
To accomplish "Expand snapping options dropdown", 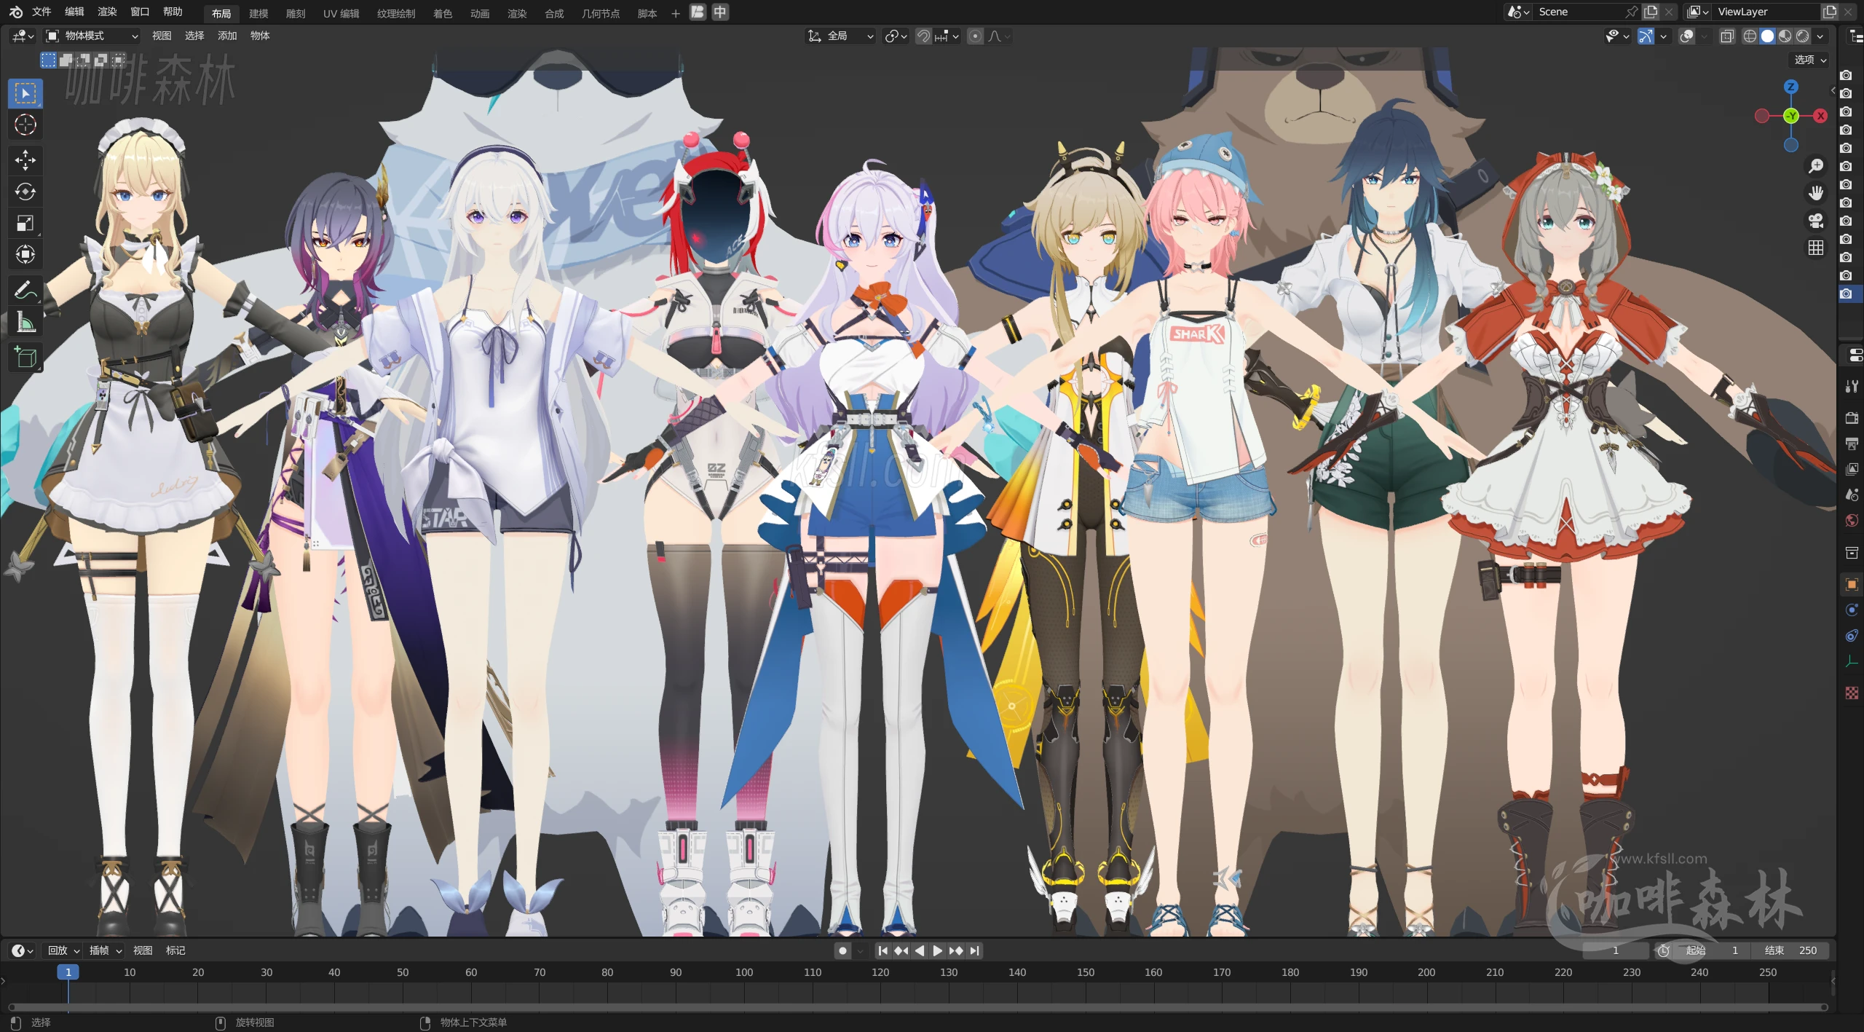I will (x=947, y=36).
